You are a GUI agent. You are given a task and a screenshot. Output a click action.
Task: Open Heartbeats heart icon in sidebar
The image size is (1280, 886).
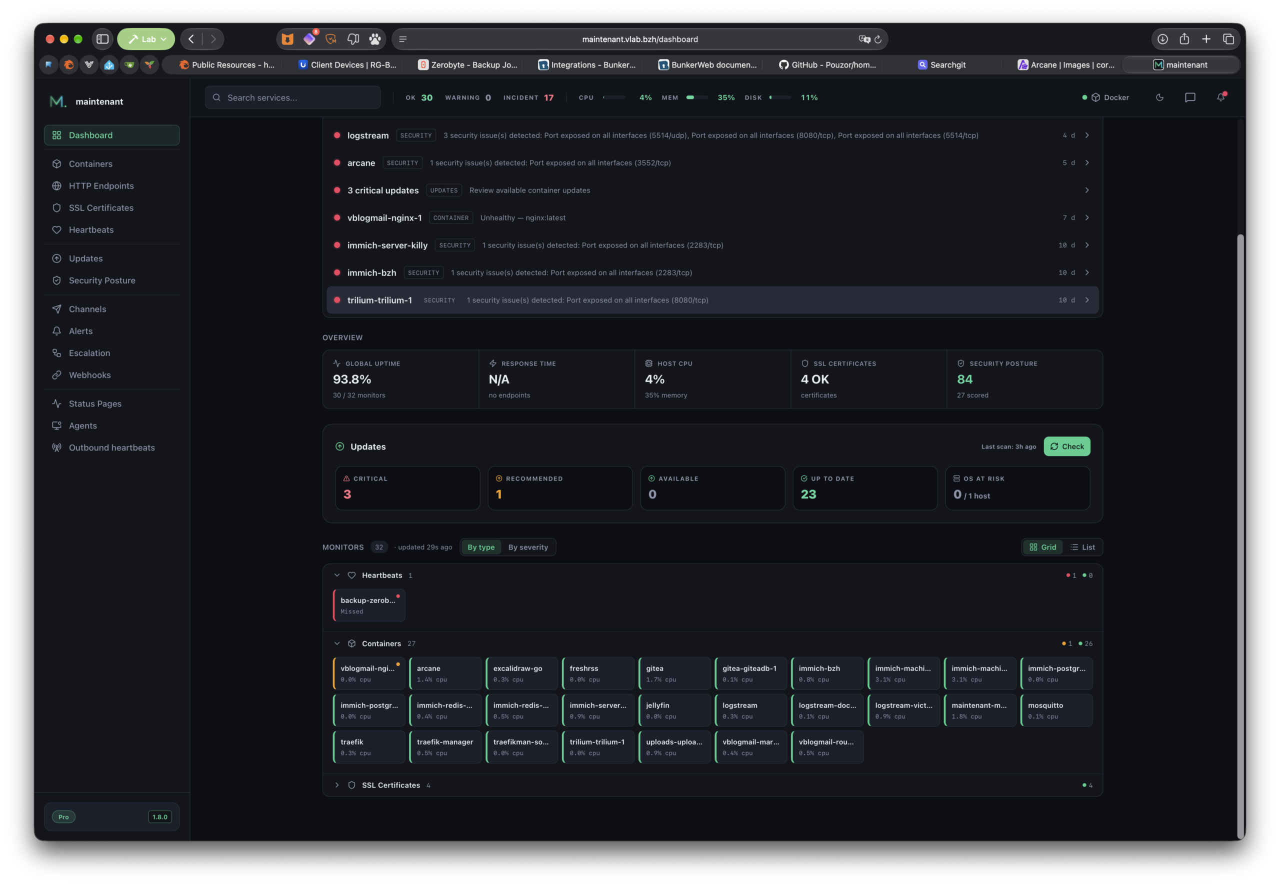coord(56,230)
